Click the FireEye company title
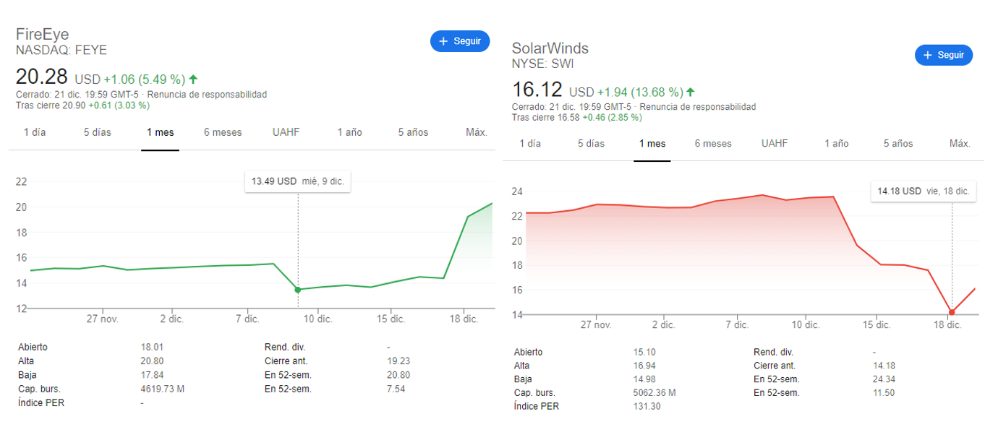 coord(42,35)
